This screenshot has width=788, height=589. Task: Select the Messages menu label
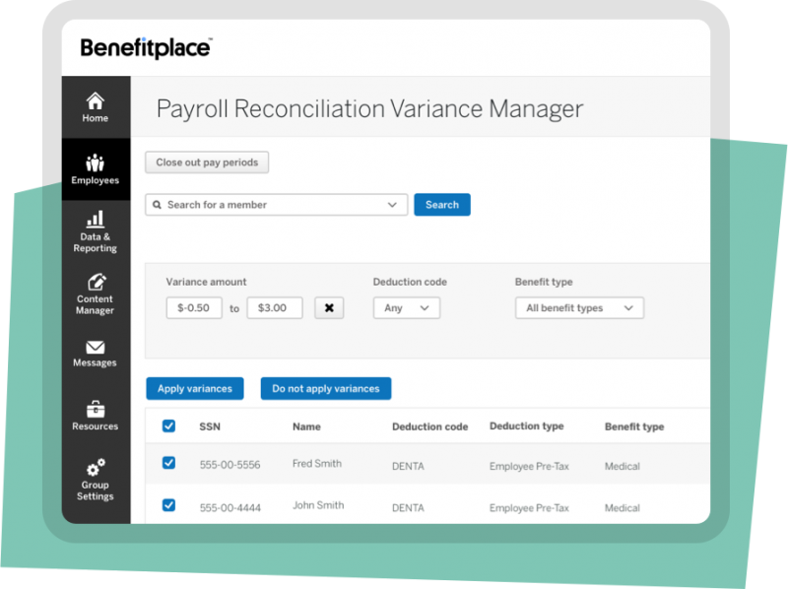[95, 362]
